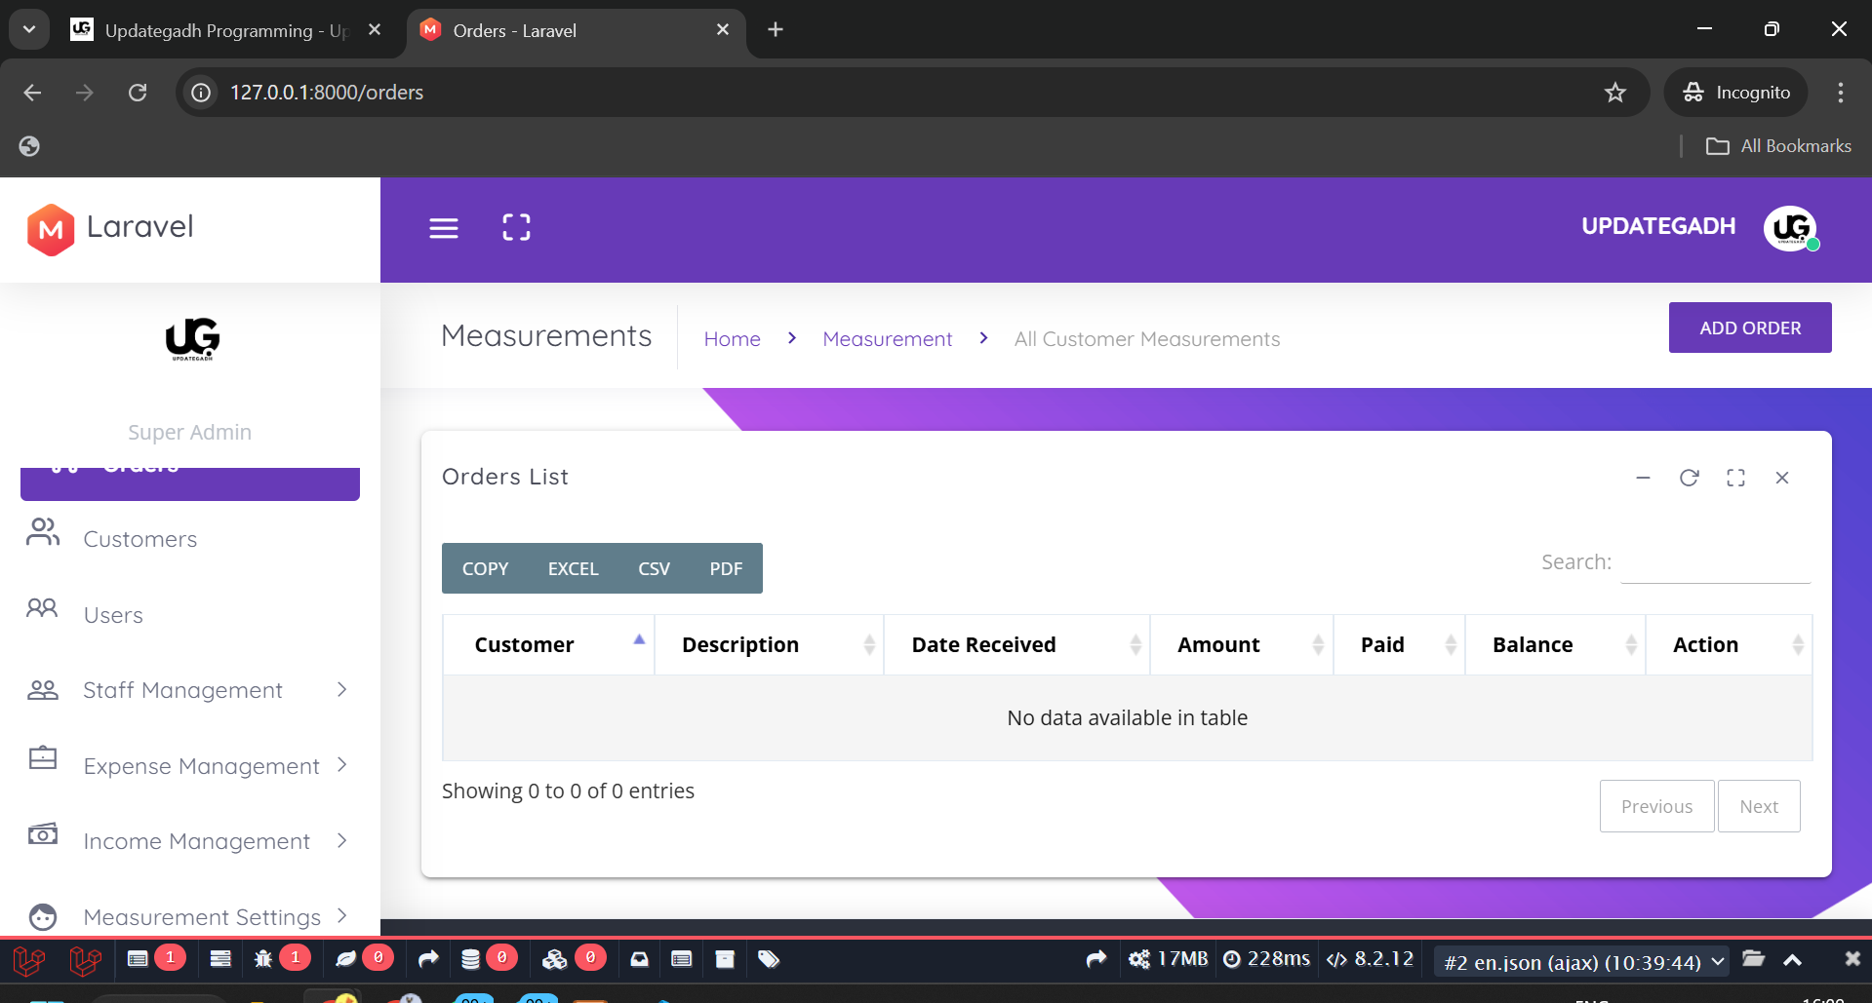1872x1003 pixels.
Task: Click the COPY export button
Action: pos(485,568)
